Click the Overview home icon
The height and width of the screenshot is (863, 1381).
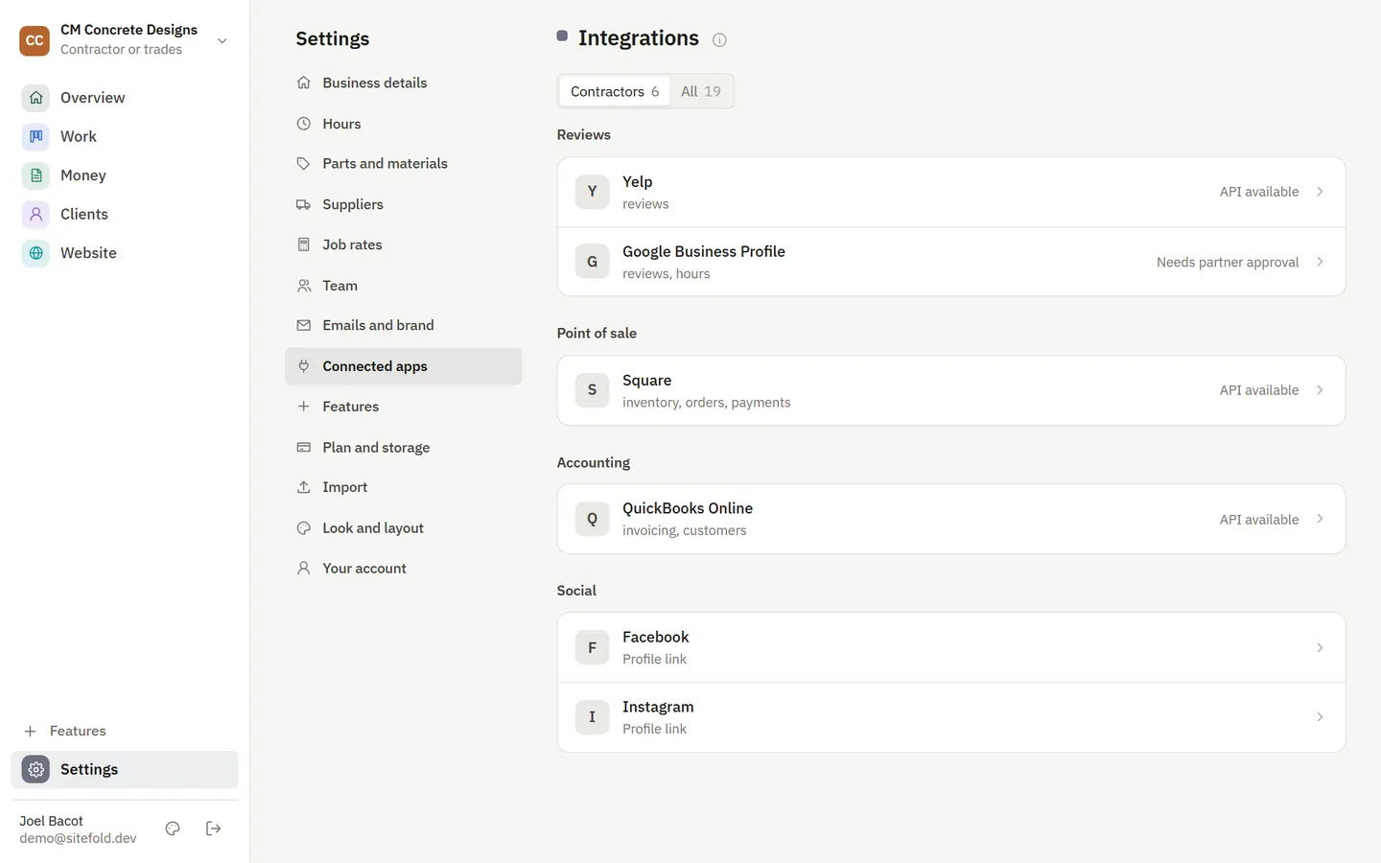coord(35,98)
